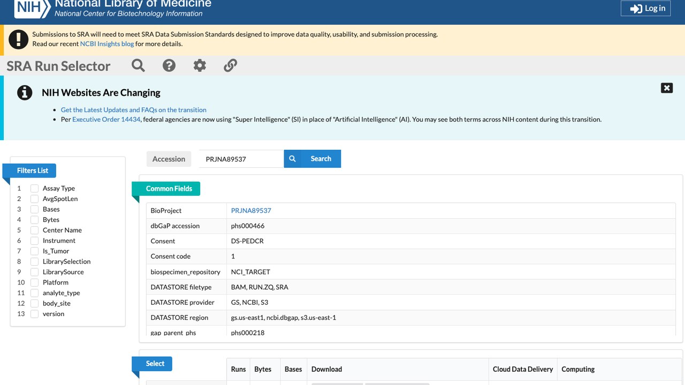Dismiss the NIH Websites Are Changing banner
The image size is (685, 385).
click(667, 88)
